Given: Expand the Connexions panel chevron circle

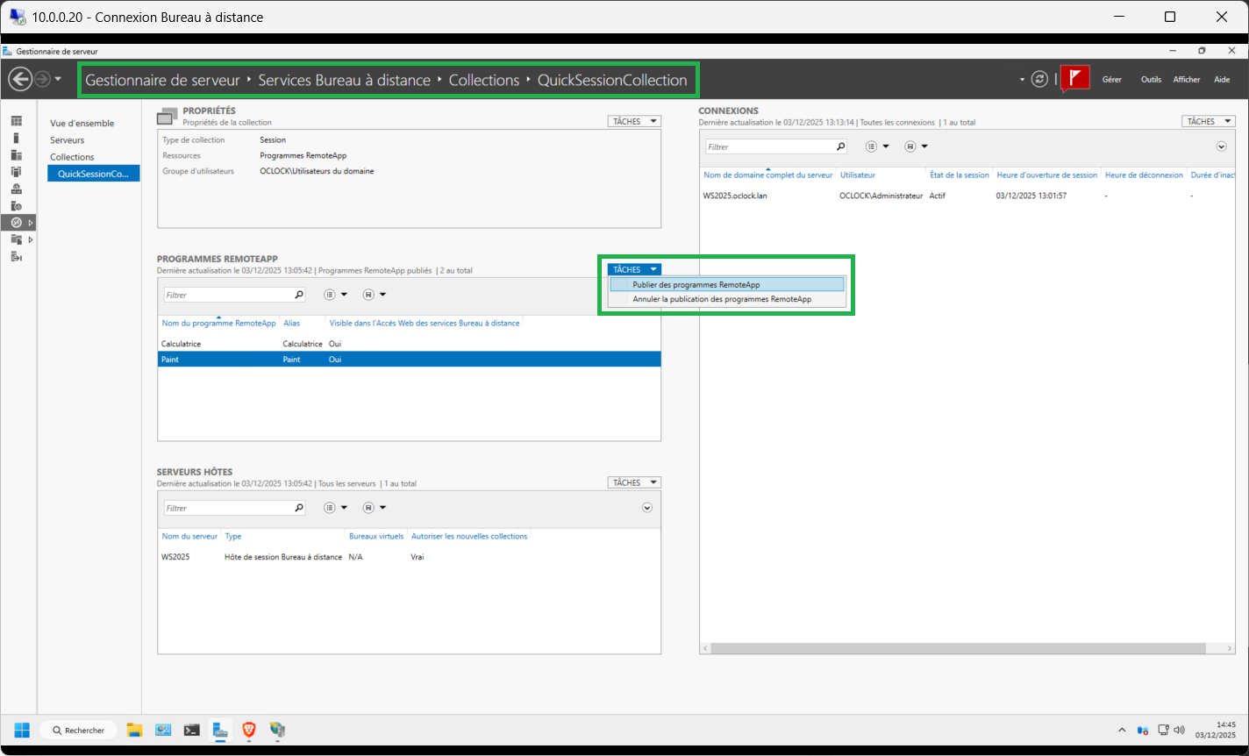Looking at the screenshot, I should 1221,146.
